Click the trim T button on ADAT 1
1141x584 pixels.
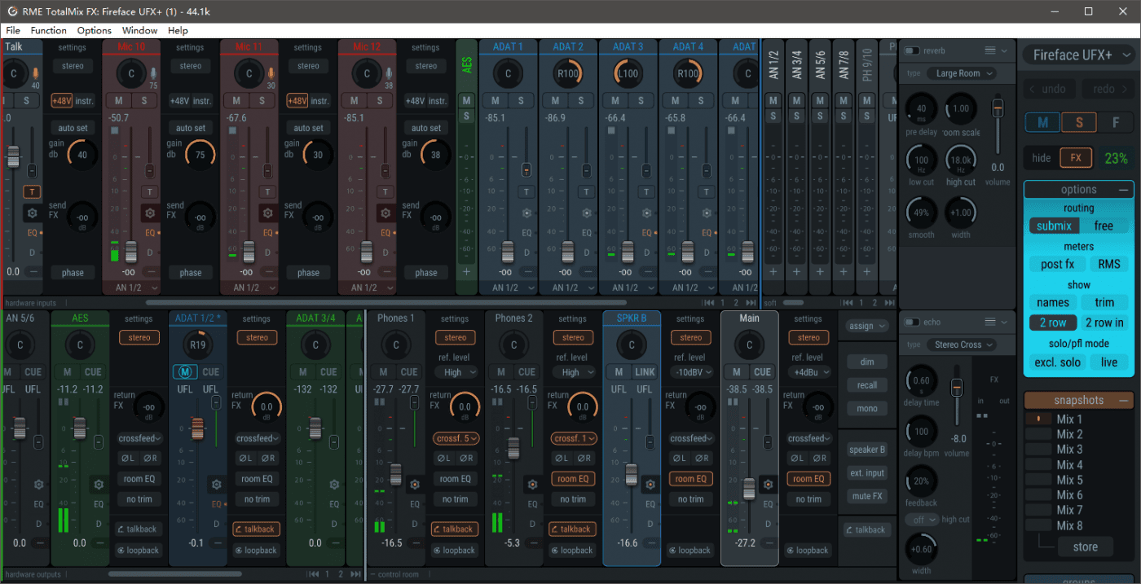526,191
